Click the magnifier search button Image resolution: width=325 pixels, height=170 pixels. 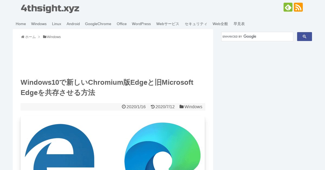click(304, 37)
